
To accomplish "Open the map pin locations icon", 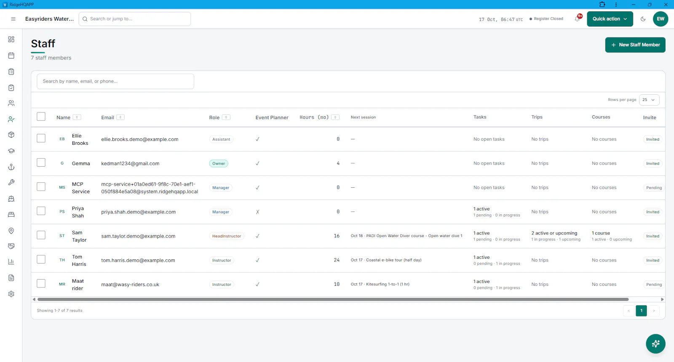I will coord(11,231).
